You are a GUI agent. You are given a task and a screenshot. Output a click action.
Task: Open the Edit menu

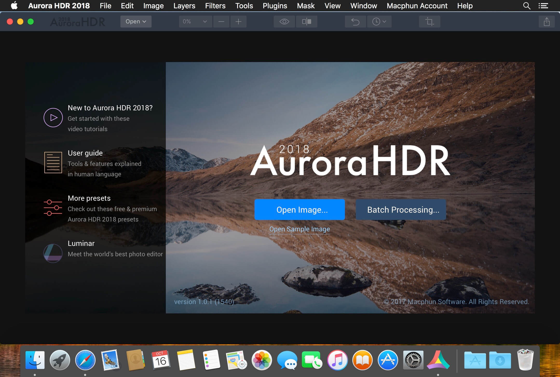tap(127, 6)
